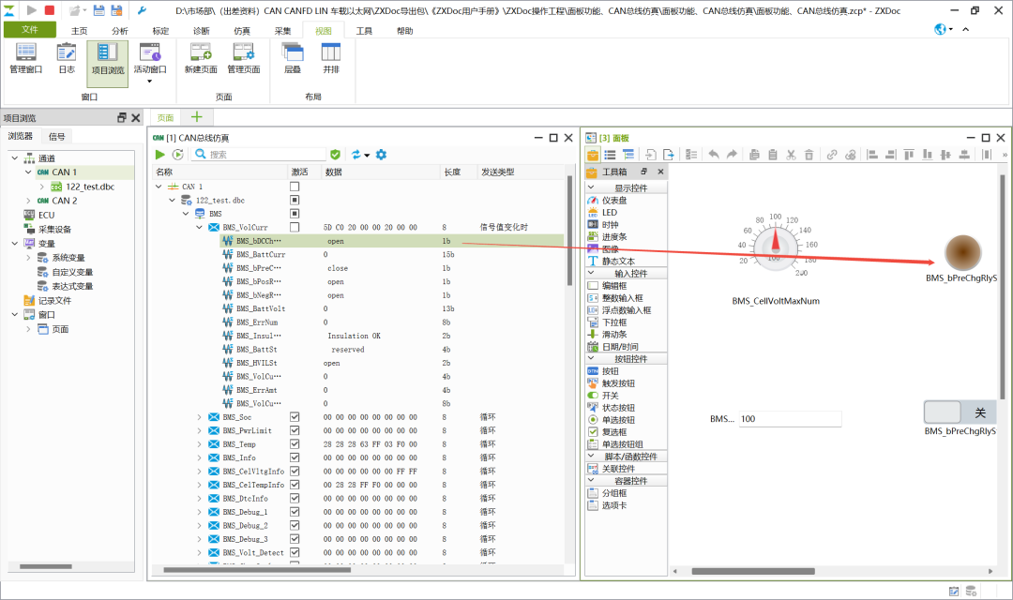
Task: Click the paste icon in panel toolbar
Action: (772, 155)
